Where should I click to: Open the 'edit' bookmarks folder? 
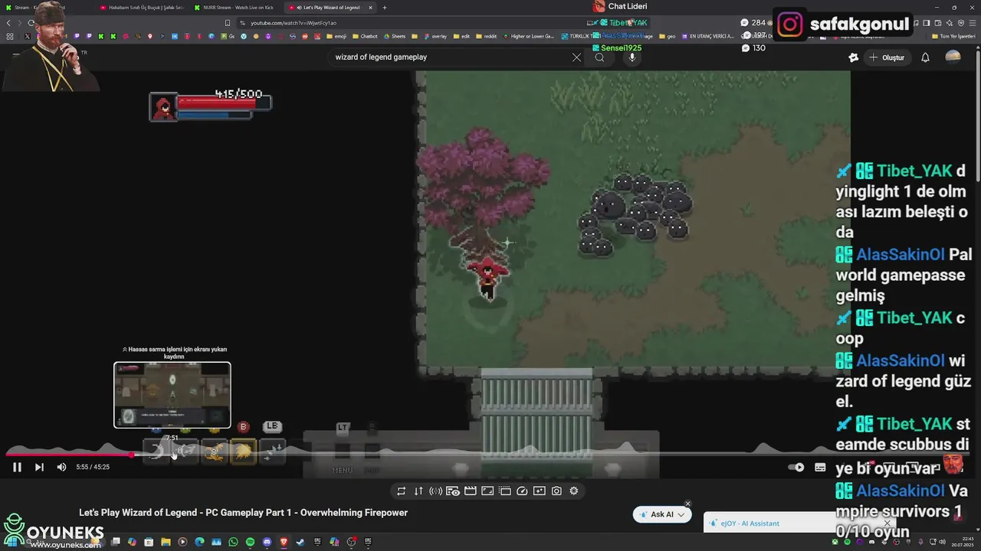point(461,36)
